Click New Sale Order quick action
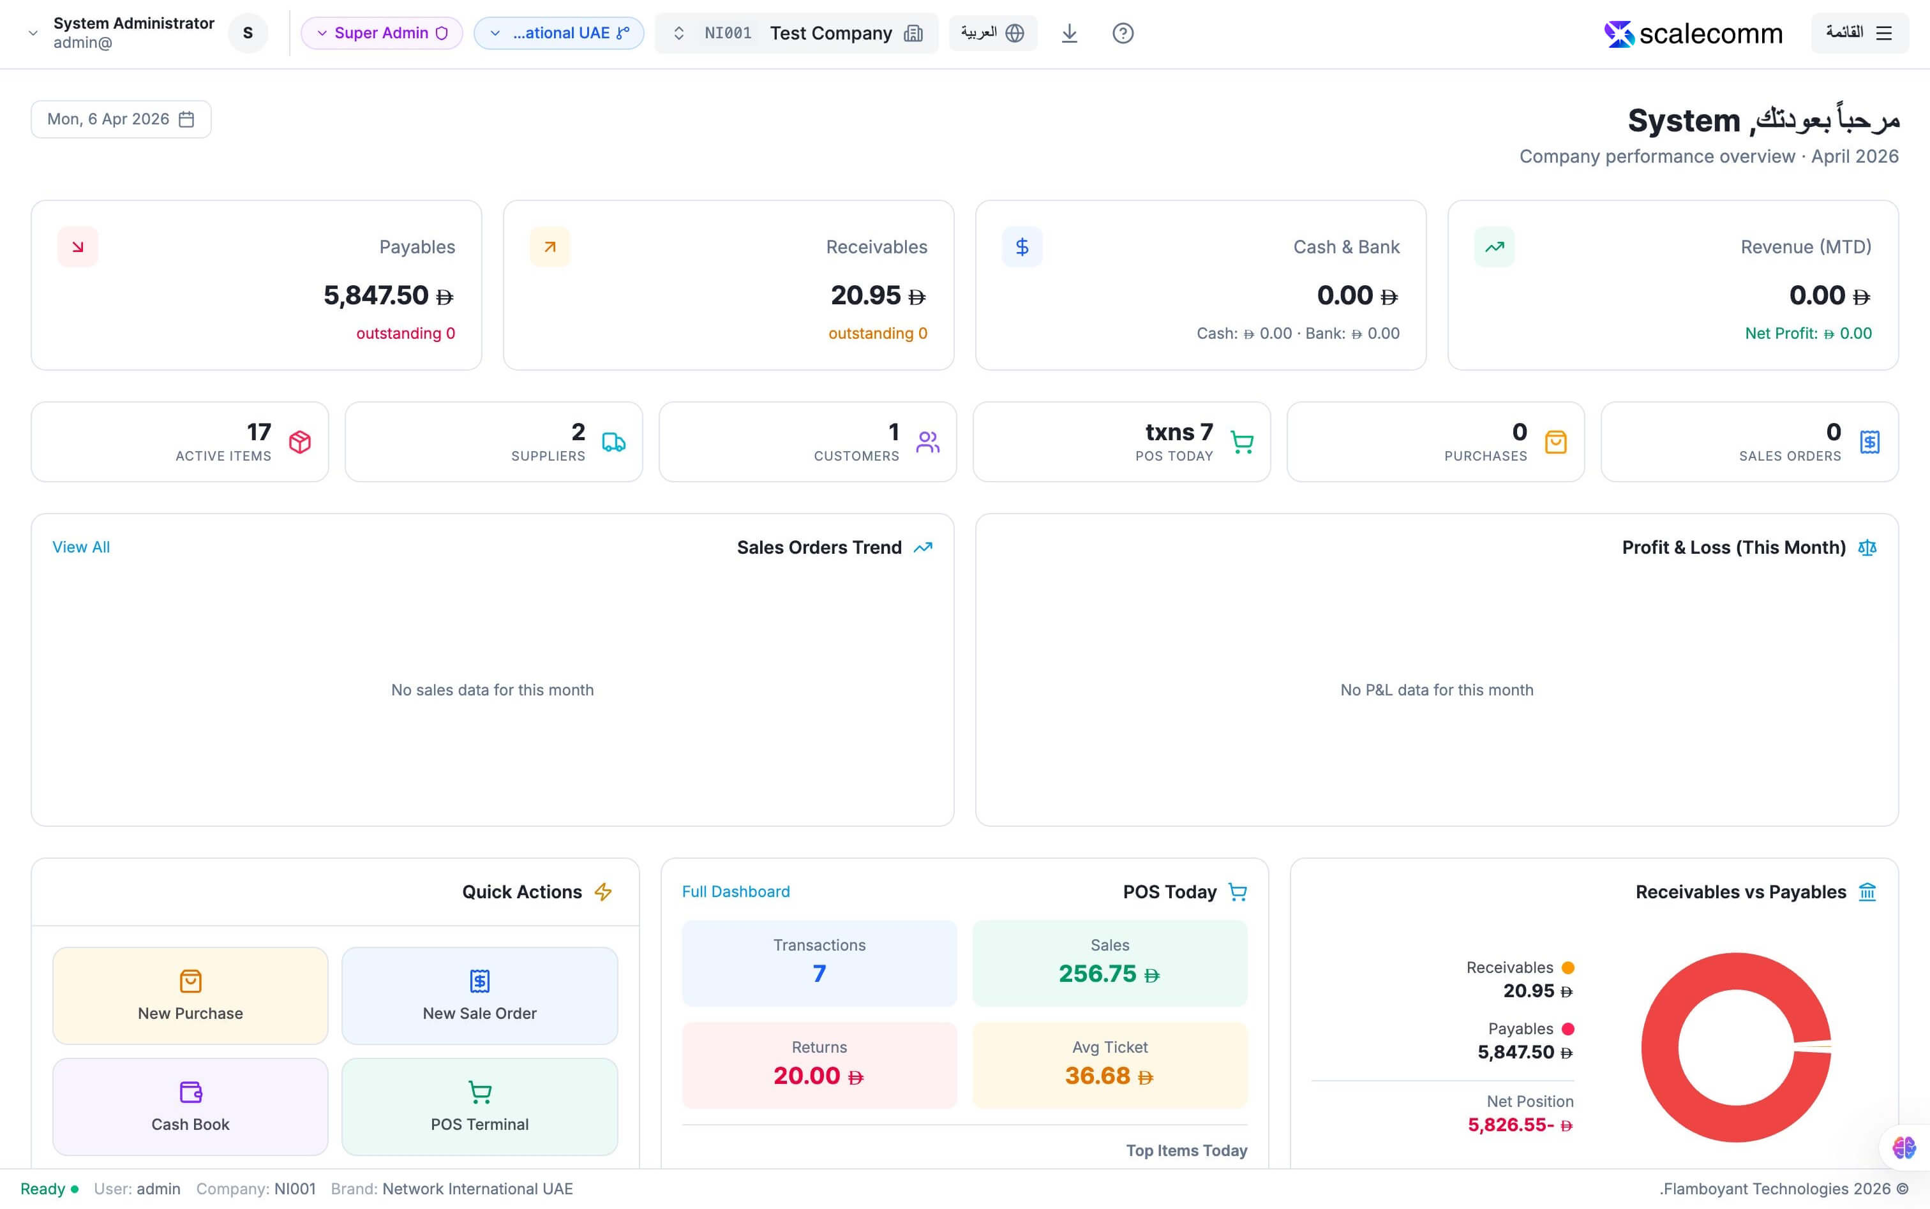This screenshot has width=1930, height=1209. click(479, 995)
